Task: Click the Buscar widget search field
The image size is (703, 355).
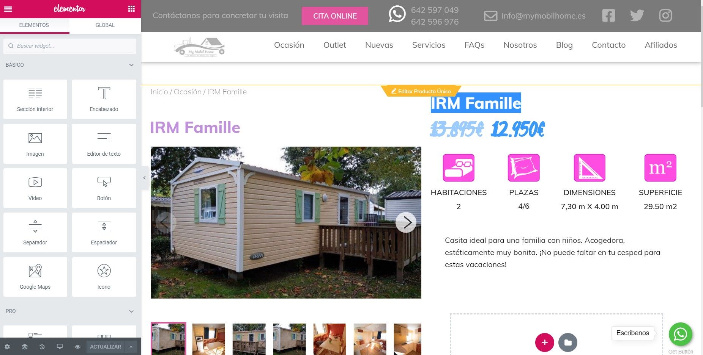Action: click(x=70, y=46)
